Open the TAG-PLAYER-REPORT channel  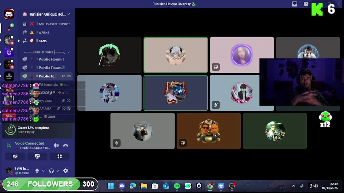click(x=46, y=24)
